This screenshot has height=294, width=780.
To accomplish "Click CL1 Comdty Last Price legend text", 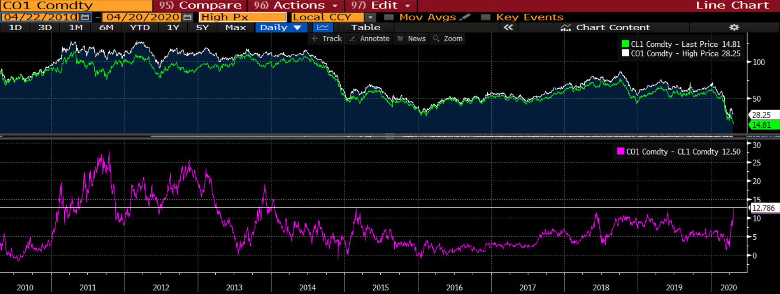I will coord(685,44).
